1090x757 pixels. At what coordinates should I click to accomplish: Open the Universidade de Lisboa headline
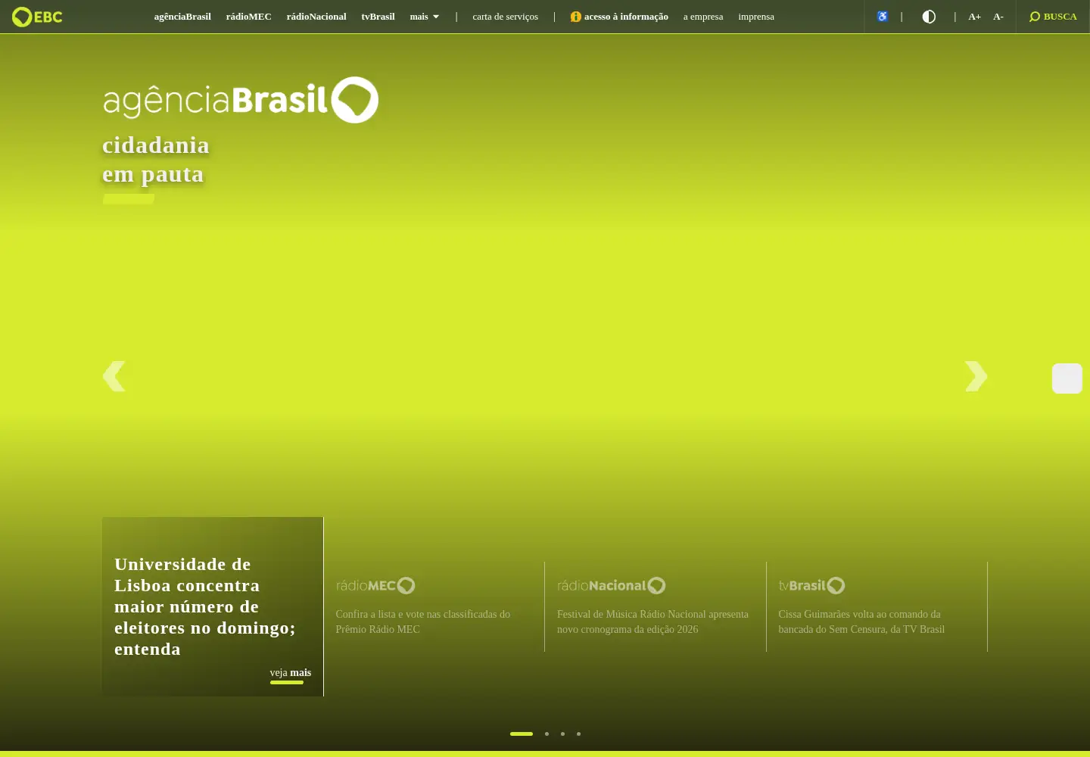204,606
